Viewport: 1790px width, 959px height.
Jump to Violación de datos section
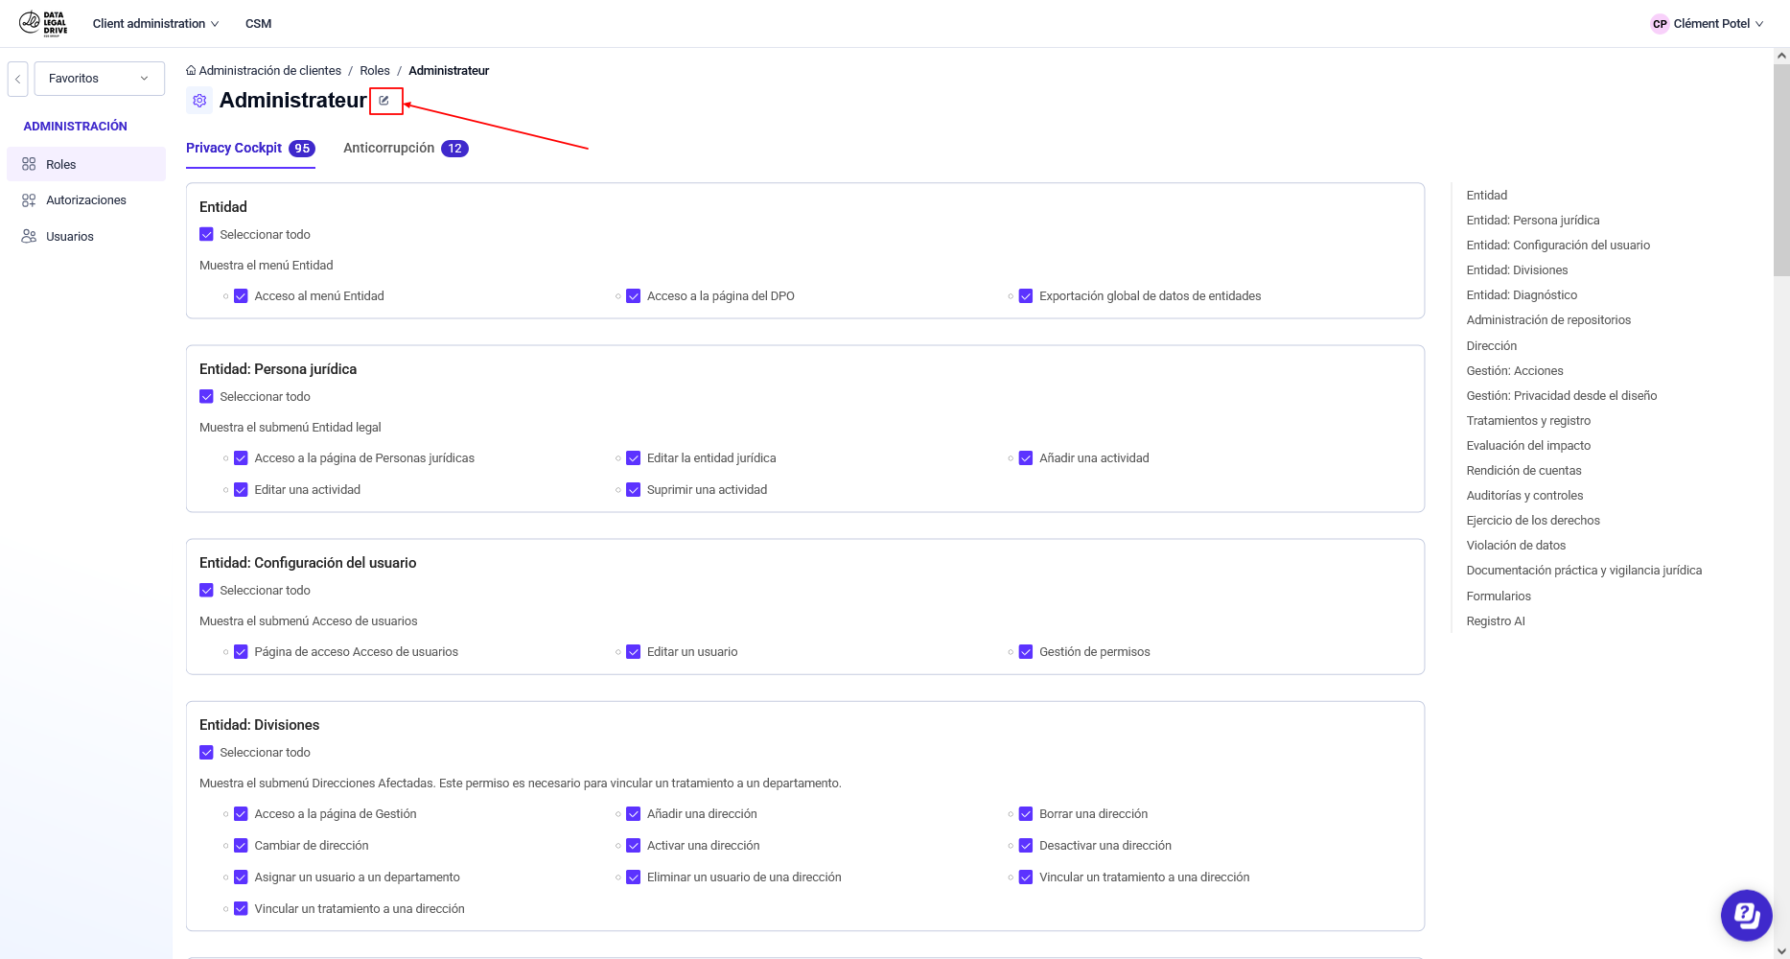click(1516, 546)
